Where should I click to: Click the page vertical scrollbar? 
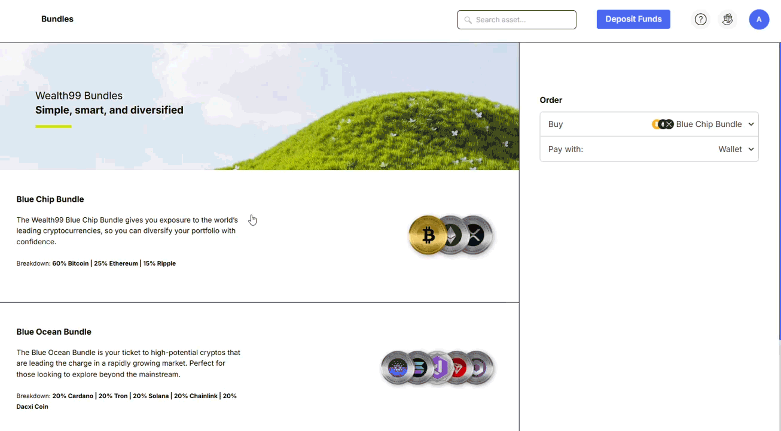779,192
